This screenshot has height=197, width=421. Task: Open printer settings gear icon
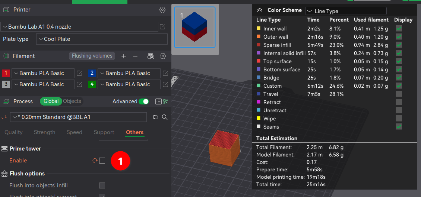[x=162, y=10]
